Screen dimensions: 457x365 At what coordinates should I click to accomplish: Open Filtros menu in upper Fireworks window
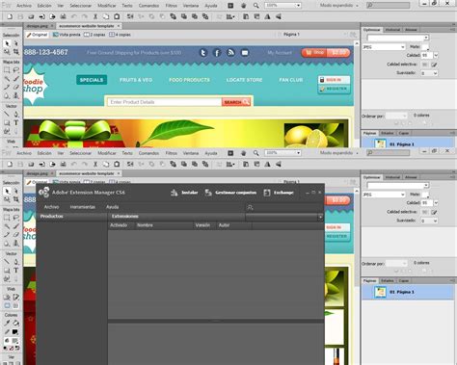[172, 6]
